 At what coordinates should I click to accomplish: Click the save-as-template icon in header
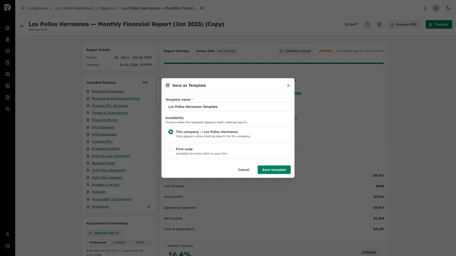pos(379,24)
